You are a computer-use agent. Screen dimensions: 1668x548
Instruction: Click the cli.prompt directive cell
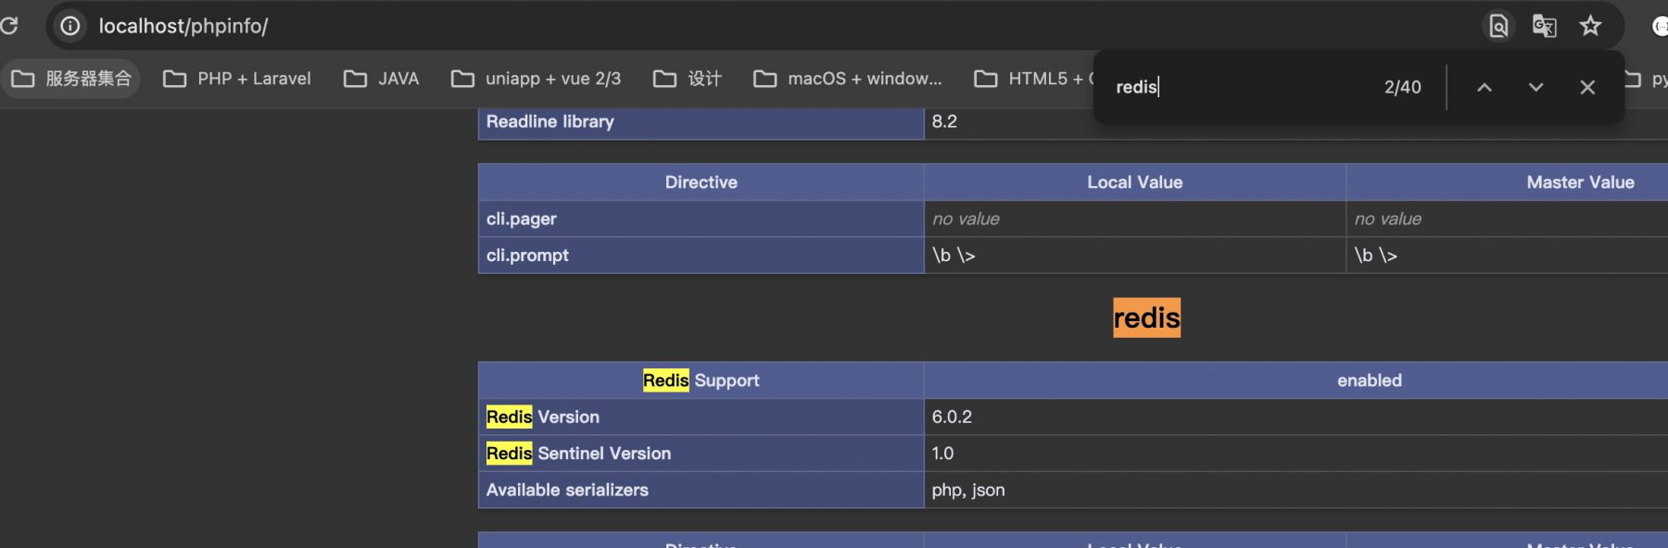pos(701,255)
